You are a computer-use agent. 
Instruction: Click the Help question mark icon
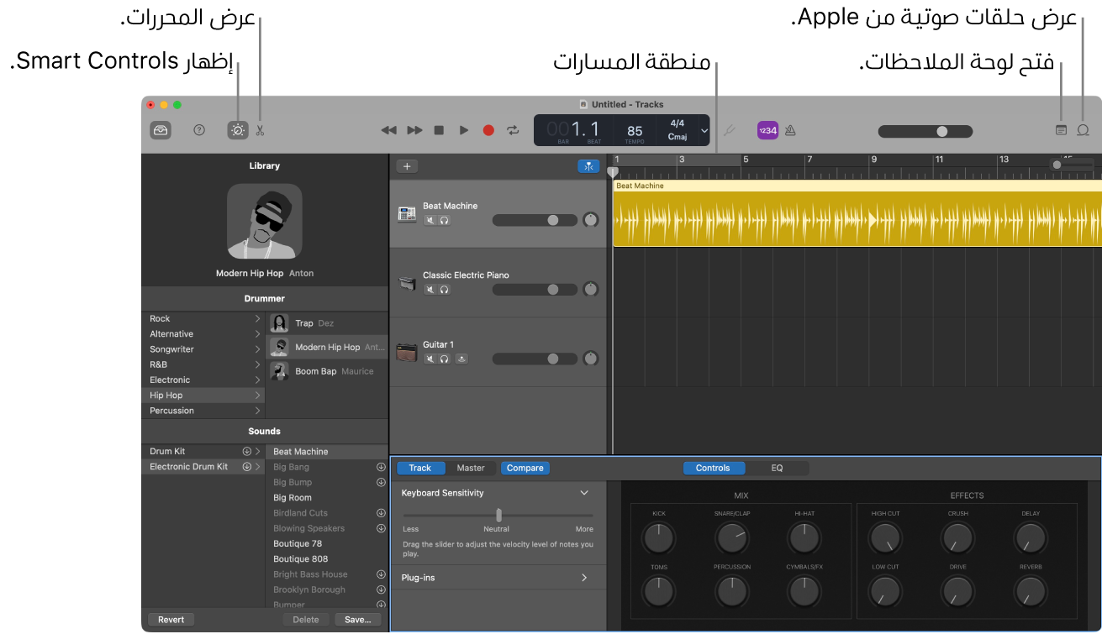[x=198, y=130]
